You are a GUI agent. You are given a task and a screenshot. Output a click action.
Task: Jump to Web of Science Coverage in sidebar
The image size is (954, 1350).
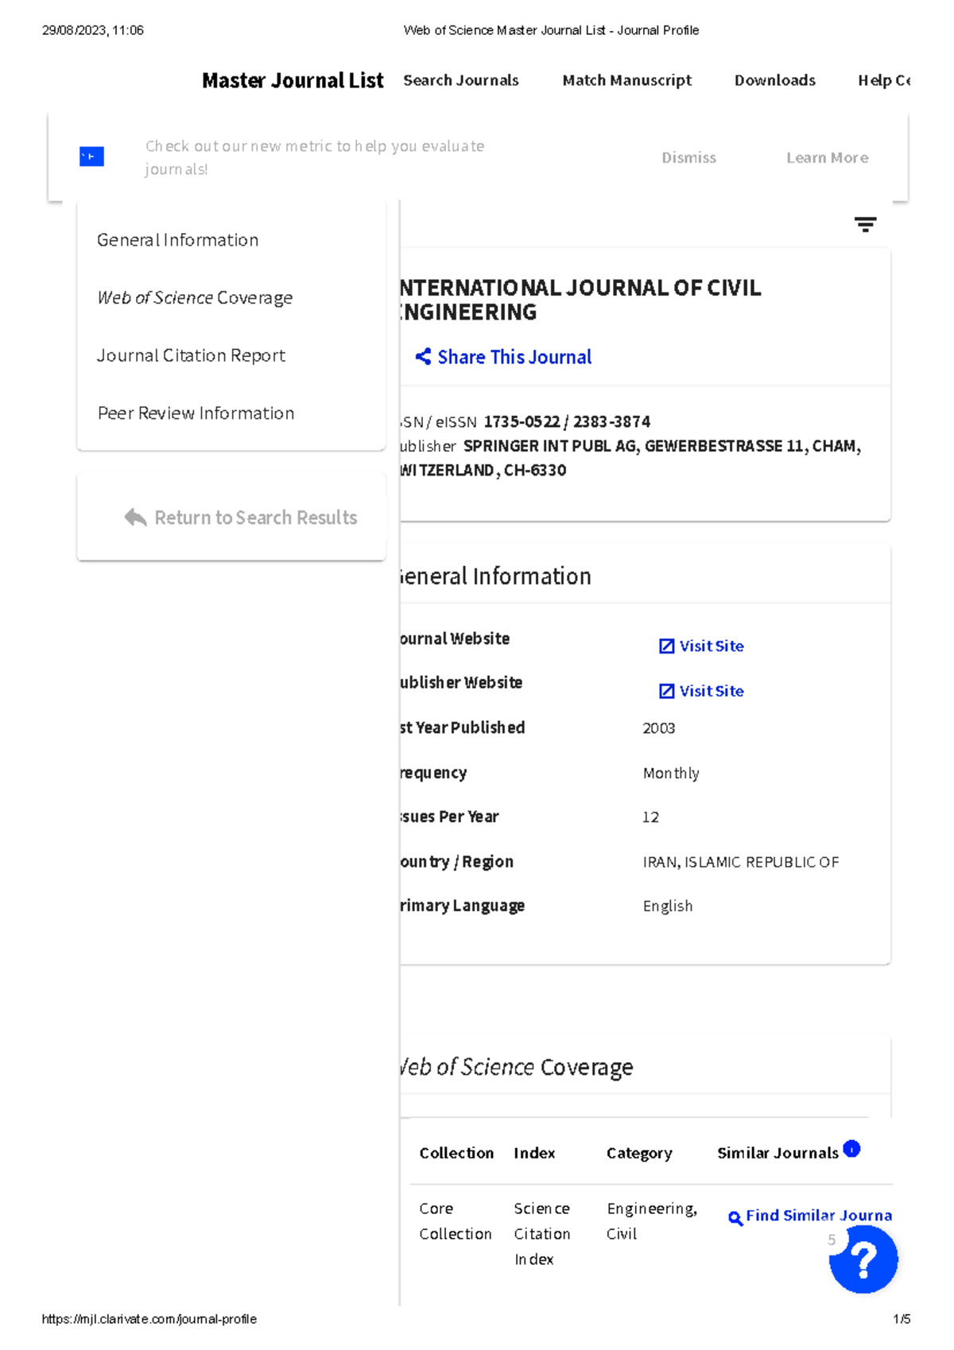tap(195, 297)
